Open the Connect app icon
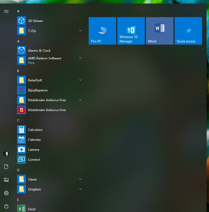The image size is (209, 212). (21, 159)
